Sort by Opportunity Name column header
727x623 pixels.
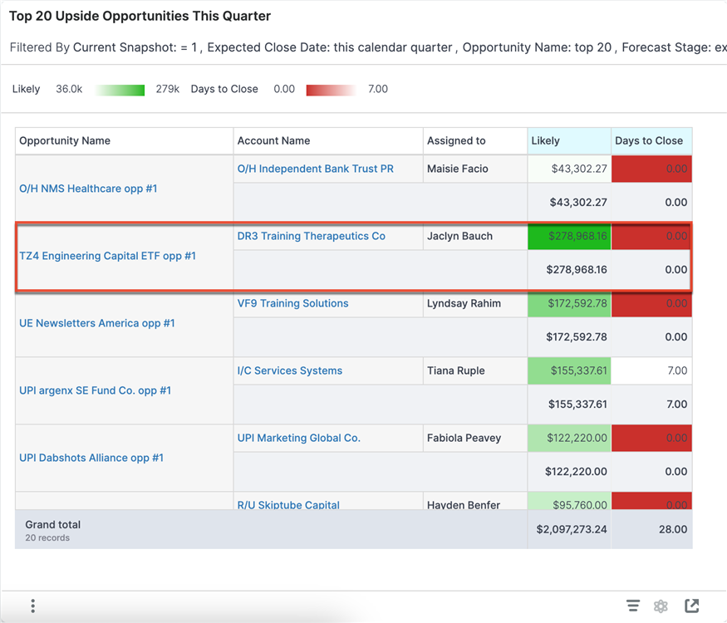coord(65,141)
